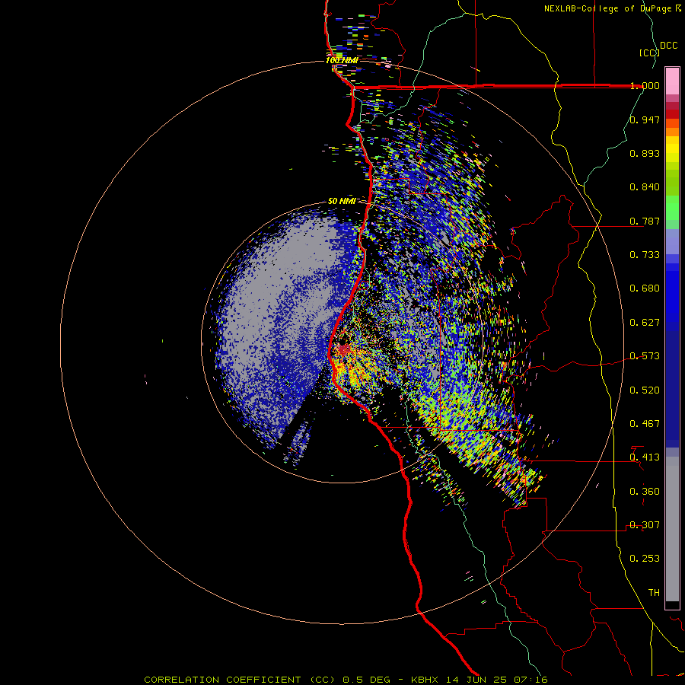Select the 0.733 legend value

pyautogui.click(x=645, y=255)
